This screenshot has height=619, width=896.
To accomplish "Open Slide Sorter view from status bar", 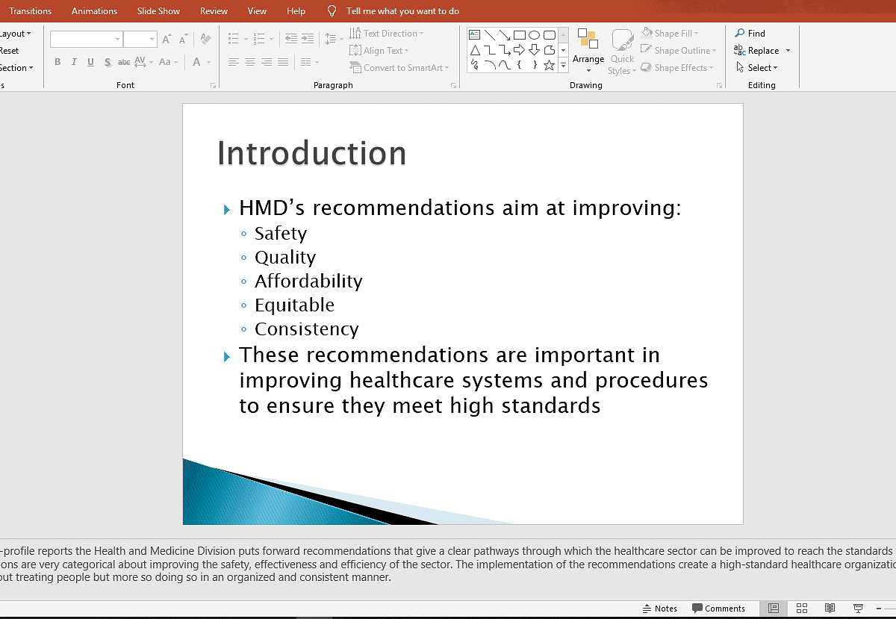I will coord(802,609).
